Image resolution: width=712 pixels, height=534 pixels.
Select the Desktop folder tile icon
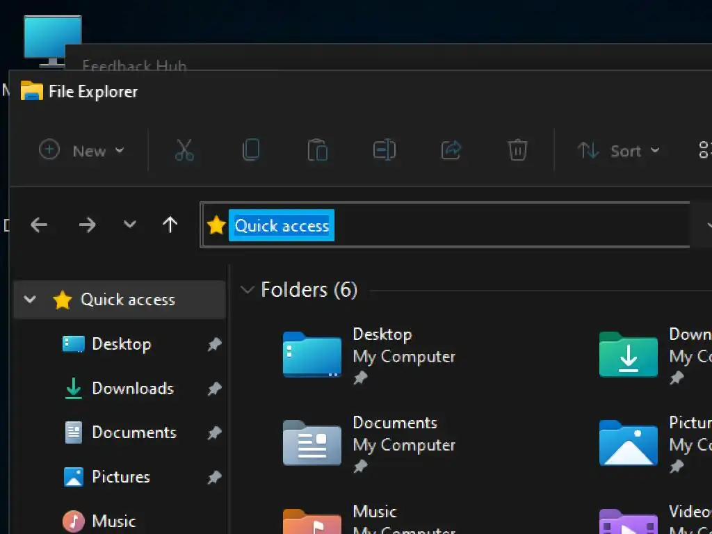pyautogui.click(x=312, y=355)
